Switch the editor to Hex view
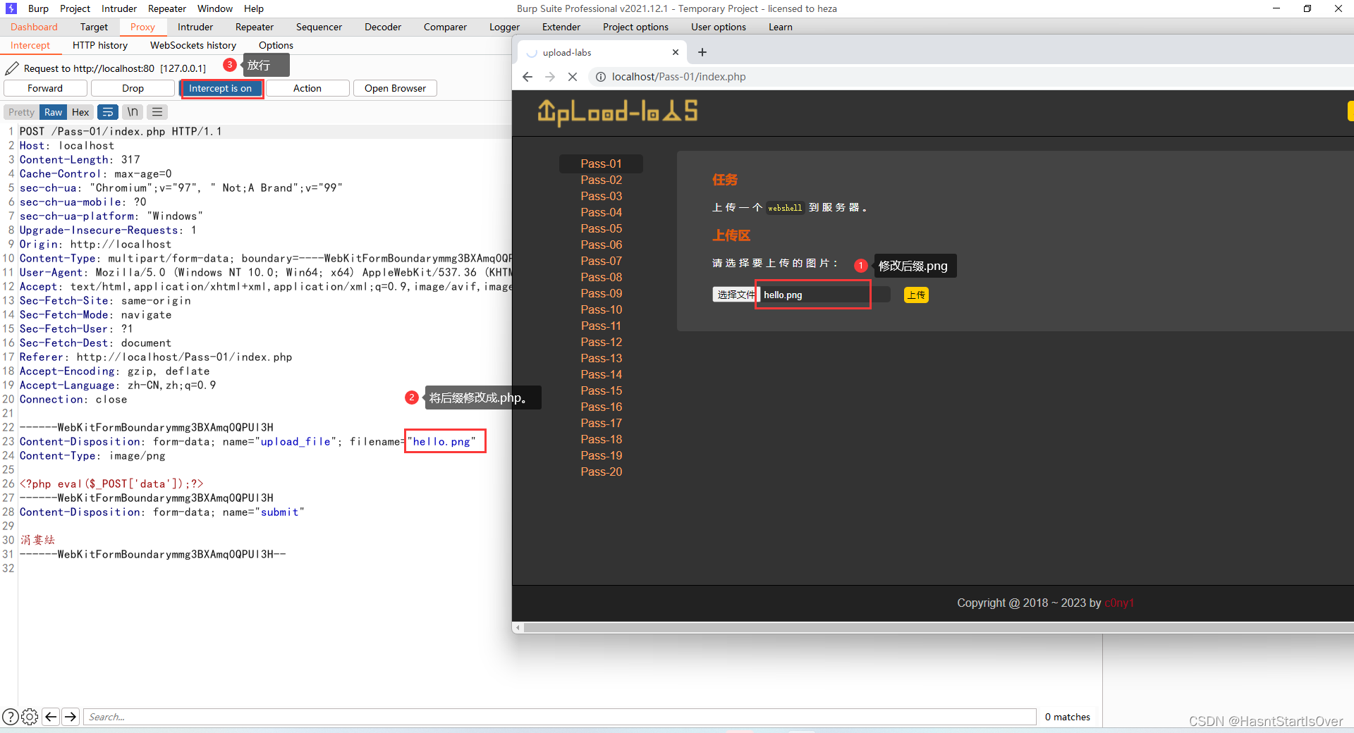Image resolution: width=1354 pixels, height=733 pixels. point(80,112)
